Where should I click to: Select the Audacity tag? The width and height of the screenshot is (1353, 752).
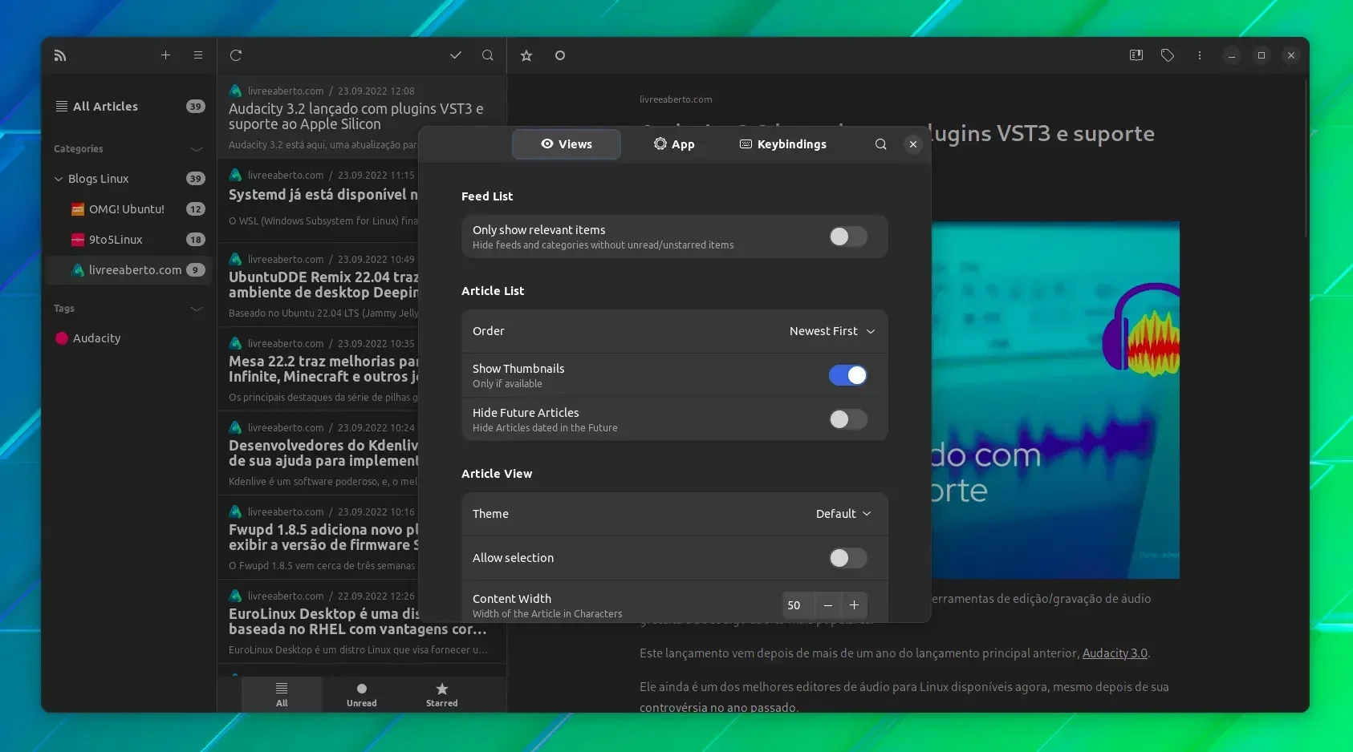click(x=128, y=338)
